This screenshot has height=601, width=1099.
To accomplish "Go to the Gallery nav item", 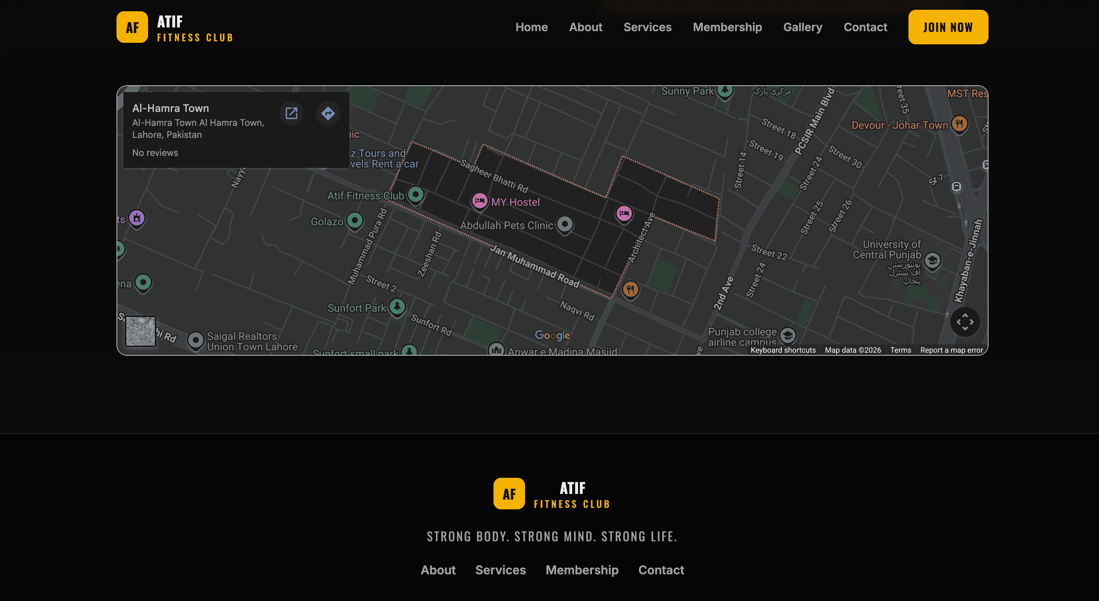I will coord(802,27).
